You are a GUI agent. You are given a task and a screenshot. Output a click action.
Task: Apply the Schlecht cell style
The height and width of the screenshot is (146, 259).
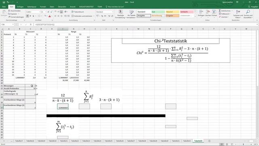[x=187, y=12]
